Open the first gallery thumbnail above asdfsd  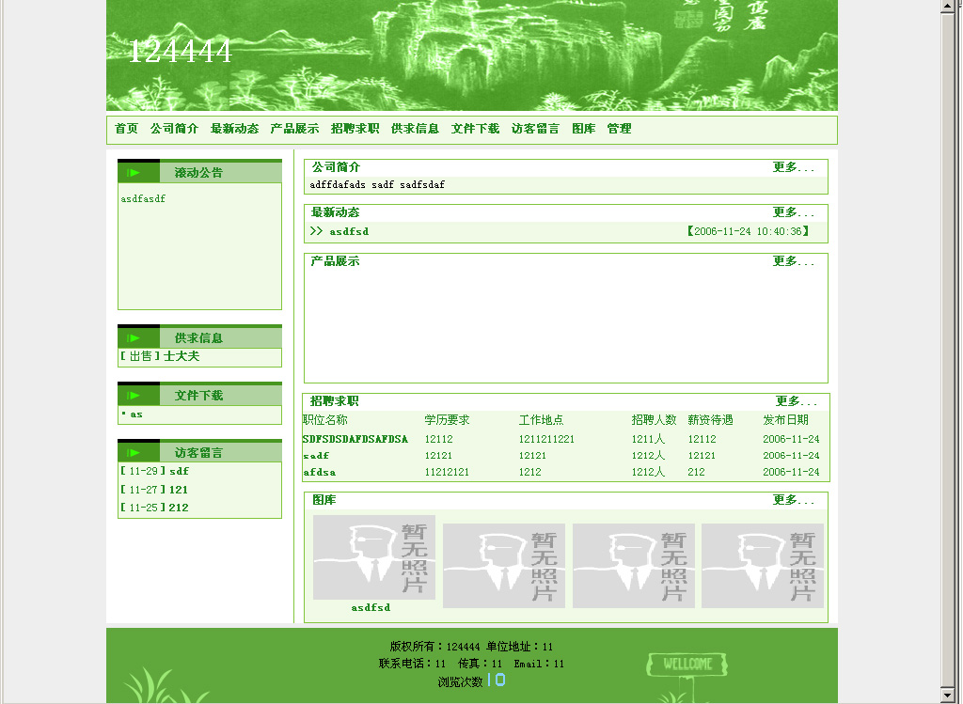click(373, 557)
